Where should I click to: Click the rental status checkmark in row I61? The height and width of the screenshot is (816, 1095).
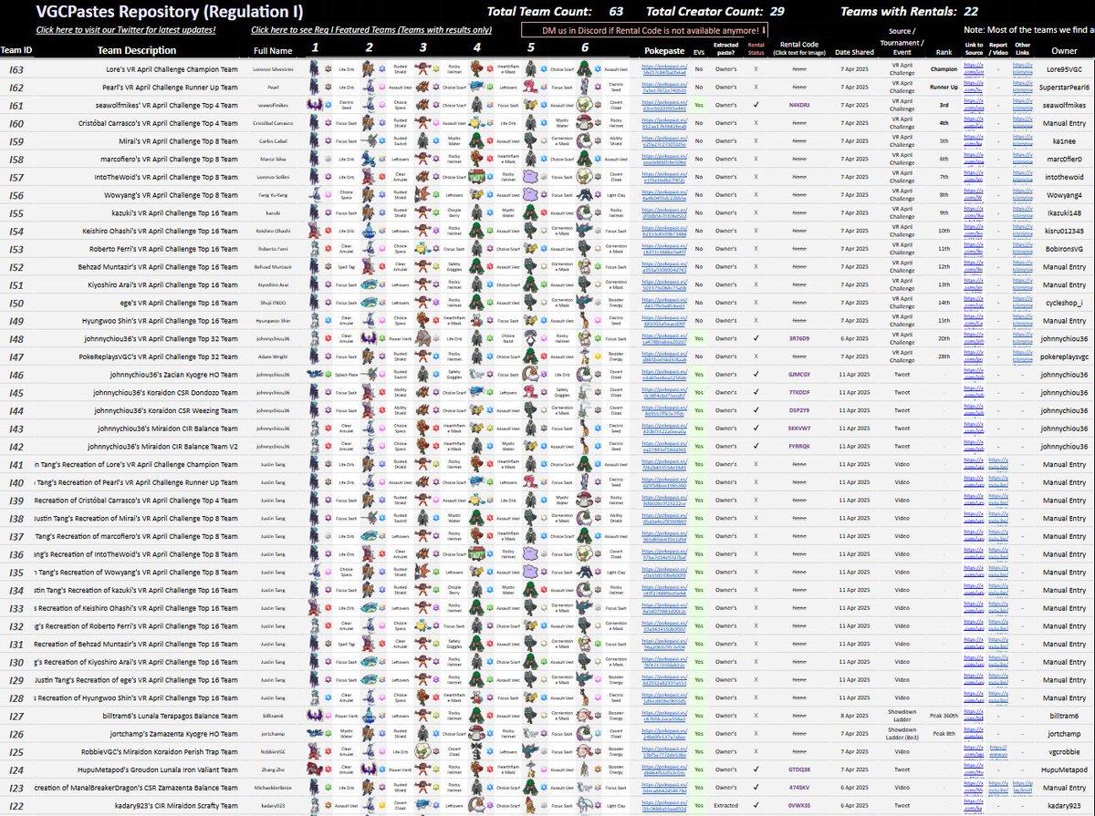(756, 106)
